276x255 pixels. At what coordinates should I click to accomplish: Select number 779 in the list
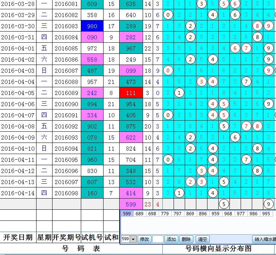(x=165, y=214)
